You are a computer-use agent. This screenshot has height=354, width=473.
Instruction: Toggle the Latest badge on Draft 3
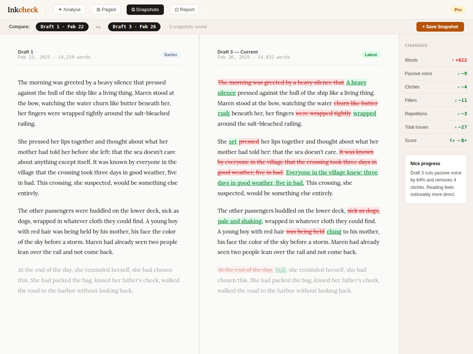click(371, 54)
